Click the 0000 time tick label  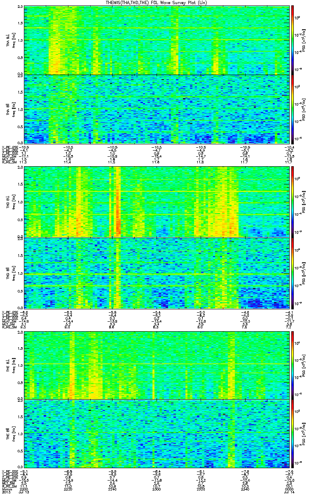pyautogui.click(x=288, y=490)
